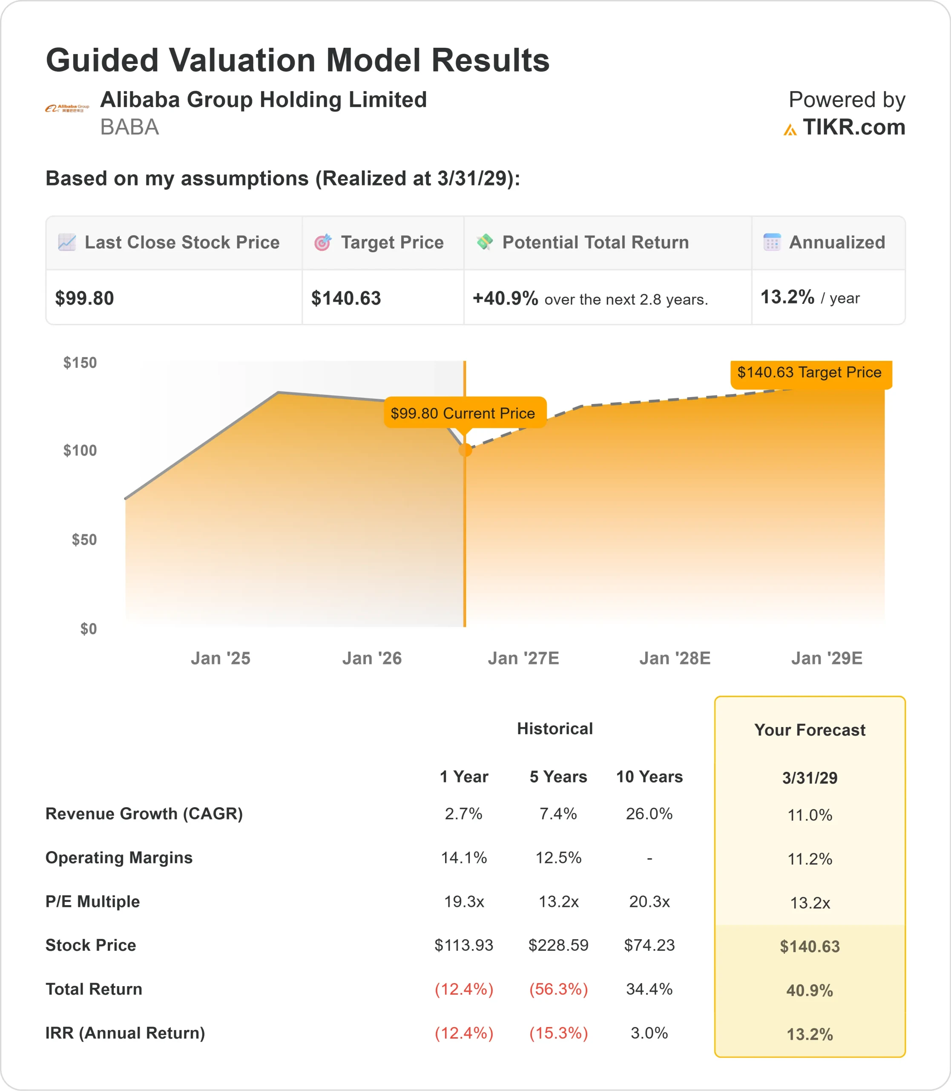Select the P/E Multiple row label

pyautogui.click(x=93, y=901)
